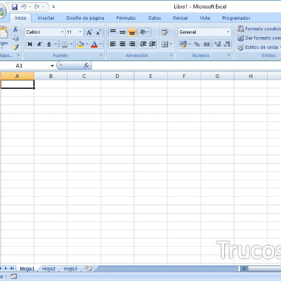The height and width of the screenshot is (281, 281).
Task: Click the Merge and center icon
Action: click(165, 44)
